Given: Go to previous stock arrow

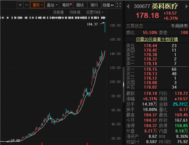Looking at the screenshot, I should [x=128, y=6].
